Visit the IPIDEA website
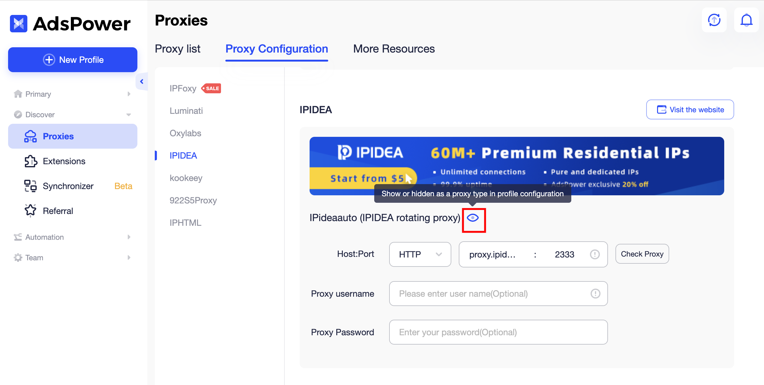Screen dimensions: 764x385 tap(690, 109)
